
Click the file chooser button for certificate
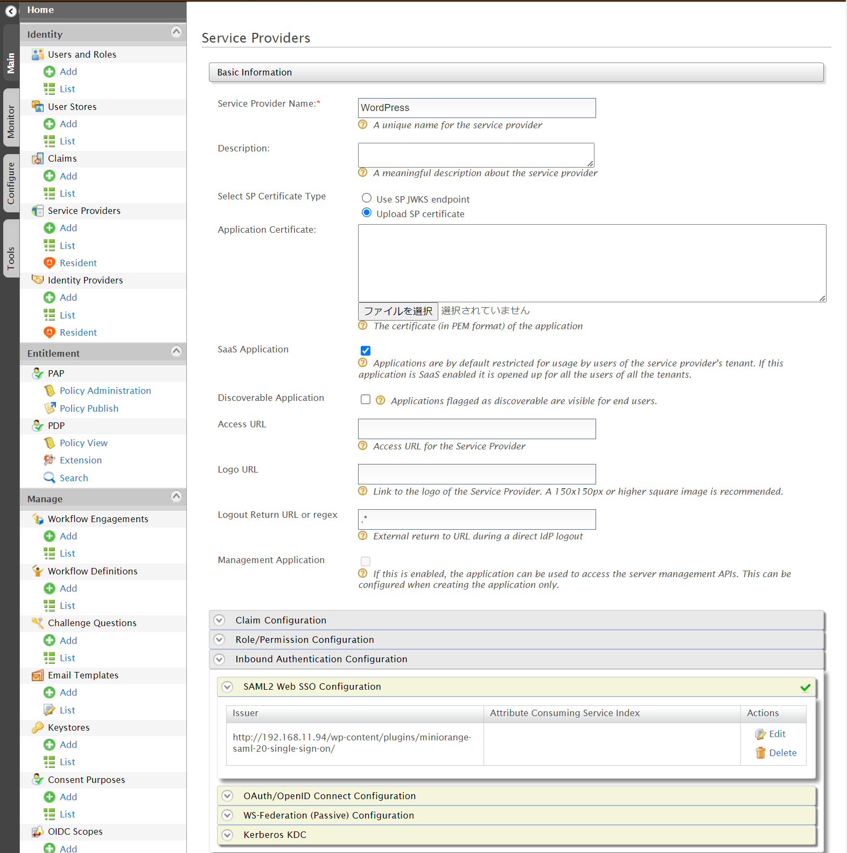(398, 311)
